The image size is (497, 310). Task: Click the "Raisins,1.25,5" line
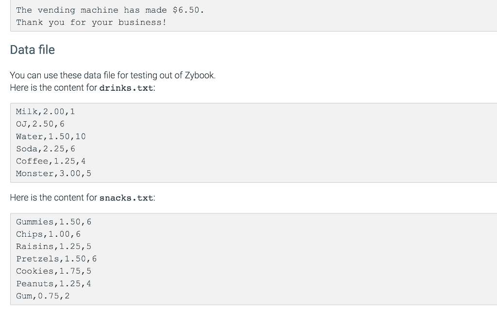coord(53,246)
